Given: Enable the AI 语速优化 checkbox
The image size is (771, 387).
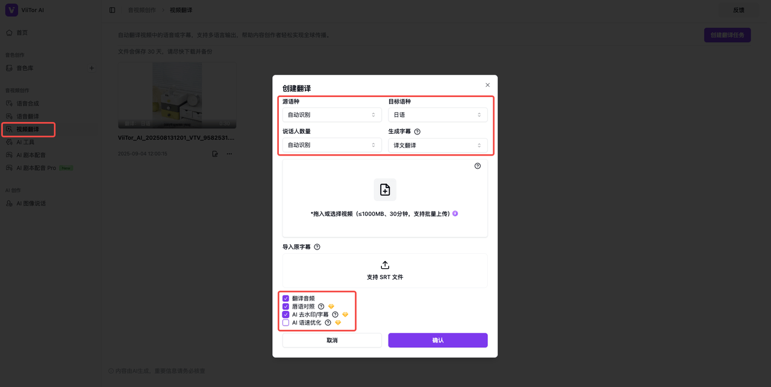Looking at the screenshot, I should coord(286,322).
